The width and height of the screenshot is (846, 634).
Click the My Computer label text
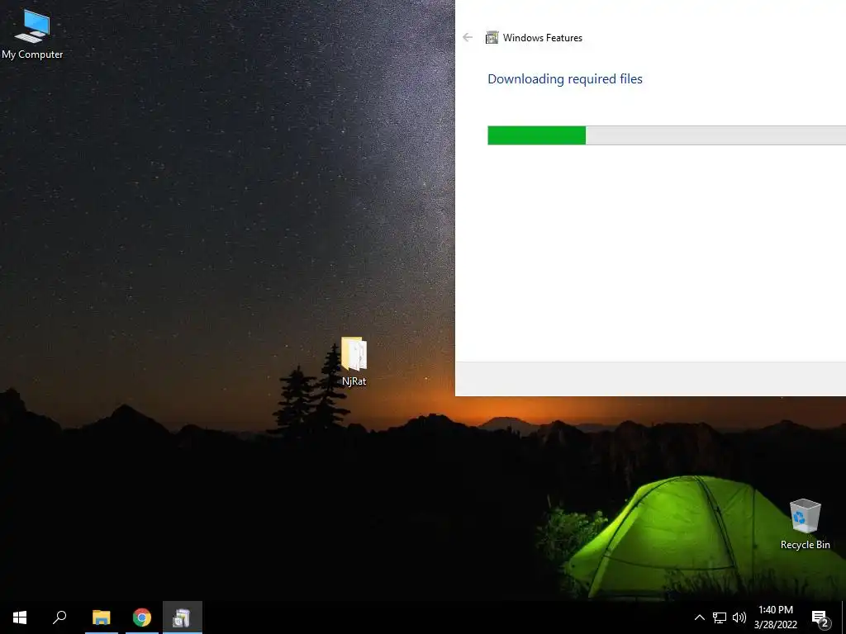(32, 54)
